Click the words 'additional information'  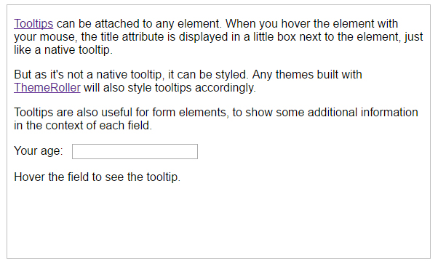[x=363, y=112]
